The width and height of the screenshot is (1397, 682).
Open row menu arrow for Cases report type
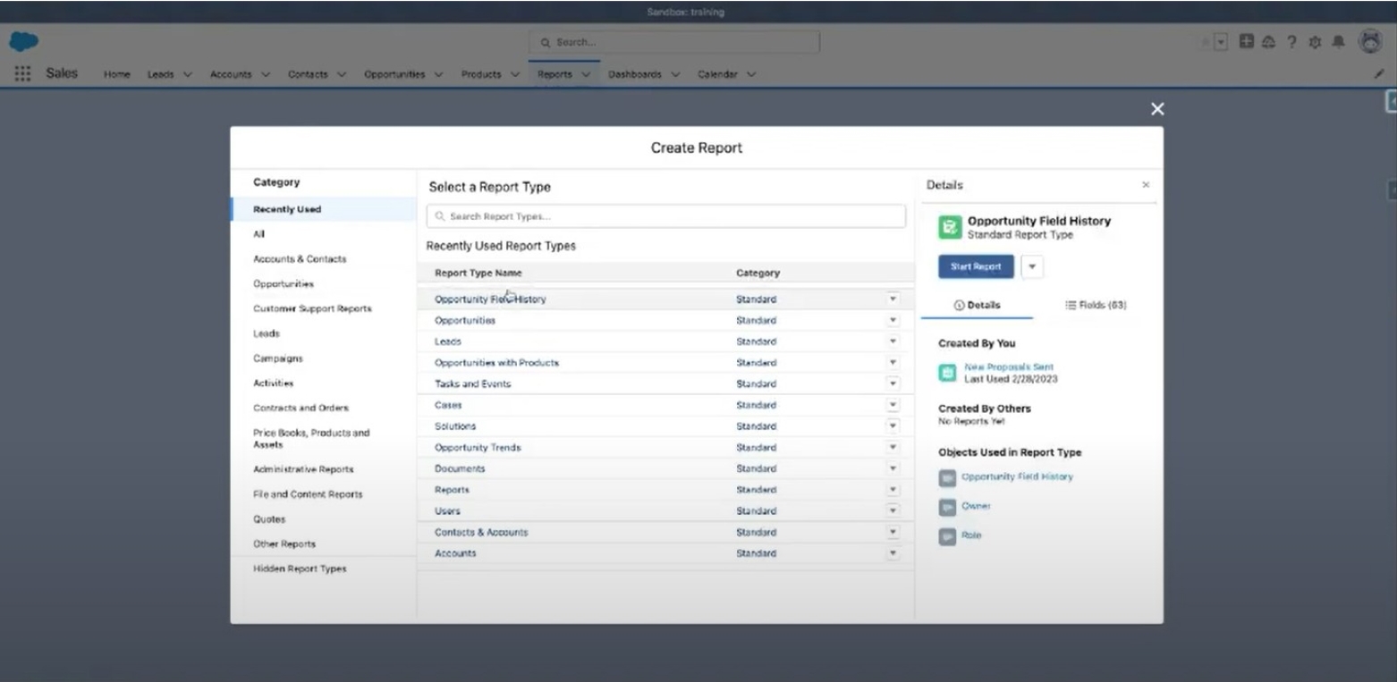click(x=893, y=405)
